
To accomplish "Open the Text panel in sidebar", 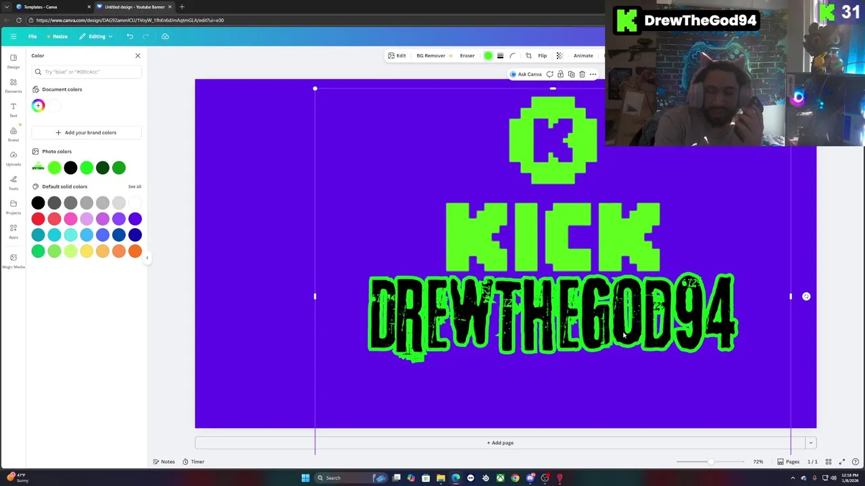I will click(13, 109).
